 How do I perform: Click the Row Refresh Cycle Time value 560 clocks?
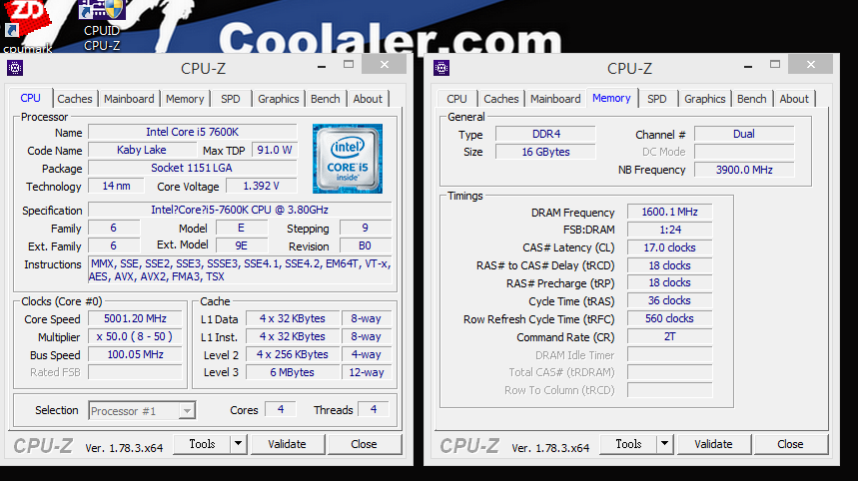click(x=670, y=318)
